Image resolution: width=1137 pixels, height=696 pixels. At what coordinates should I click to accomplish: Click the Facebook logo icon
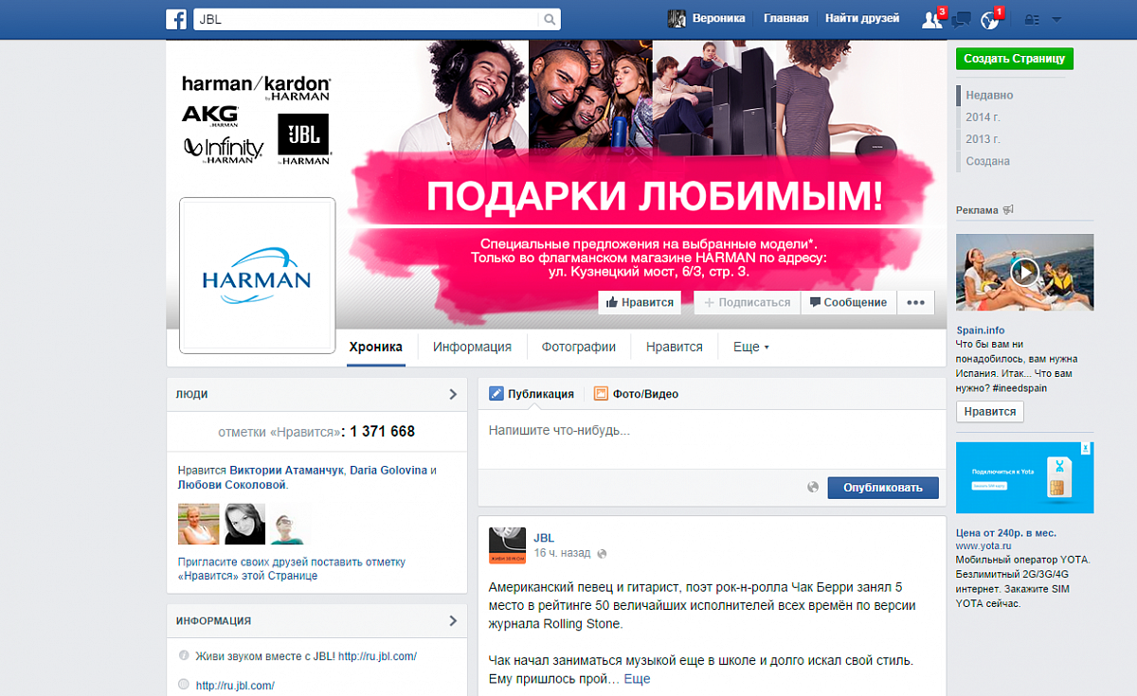pyautogui.click(x=176, y=19)
